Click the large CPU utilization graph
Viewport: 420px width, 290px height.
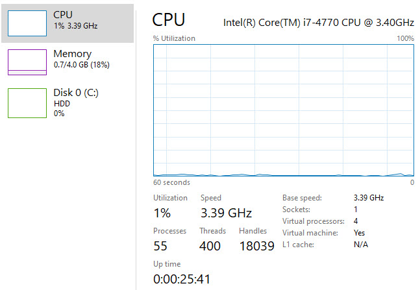[x=283, y=110]
